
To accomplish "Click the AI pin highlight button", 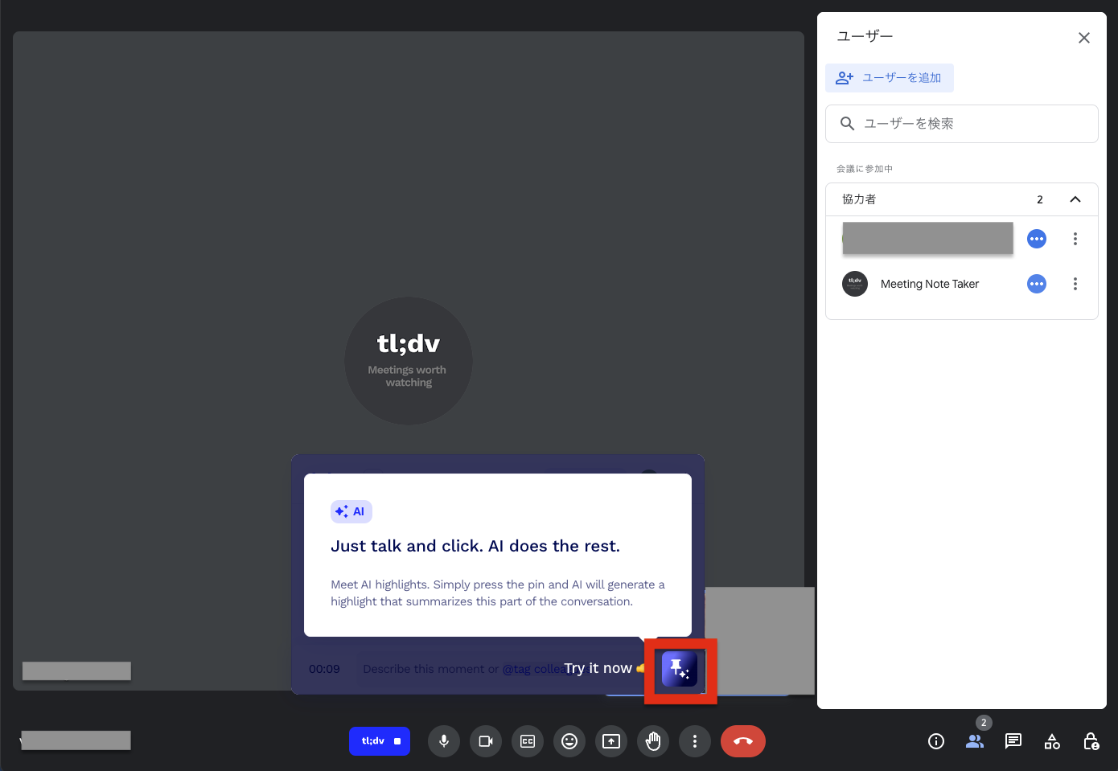I will coord(680,669).
